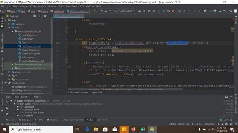Expand the manifests folder
Viewport: 238px width, 133px height.
click(x=9, y=24)
